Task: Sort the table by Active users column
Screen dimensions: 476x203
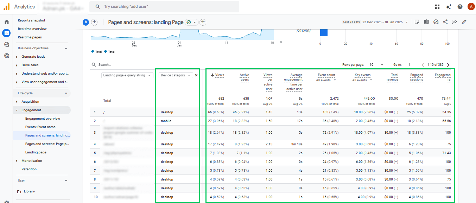Action: [x=244, y=77]
